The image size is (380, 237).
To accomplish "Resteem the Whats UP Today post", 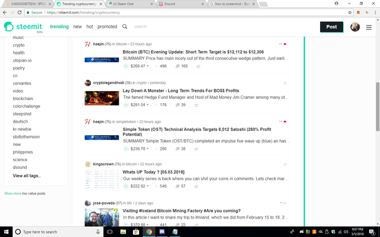I will pyautogui.click(x=197, y=187).
